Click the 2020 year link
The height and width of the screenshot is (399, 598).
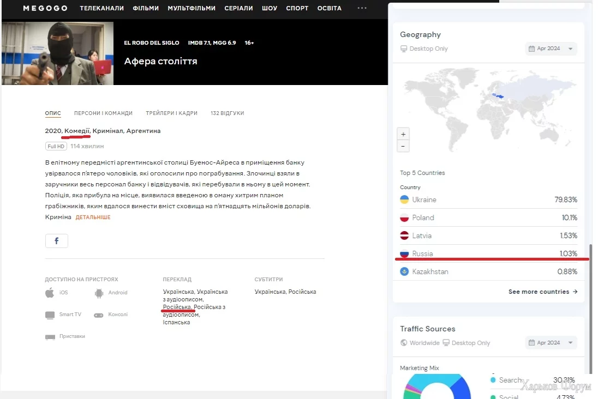tap(53, 131)
